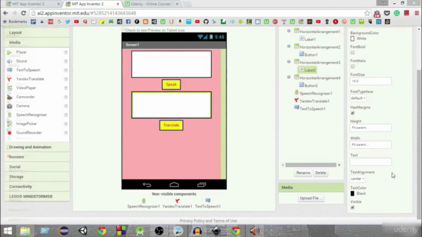Click the Text property input field

click(371, 162)
